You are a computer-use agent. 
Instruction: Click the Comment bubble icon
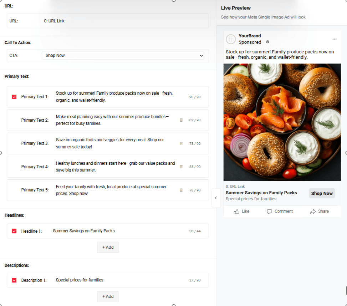(x=270, y=211)
